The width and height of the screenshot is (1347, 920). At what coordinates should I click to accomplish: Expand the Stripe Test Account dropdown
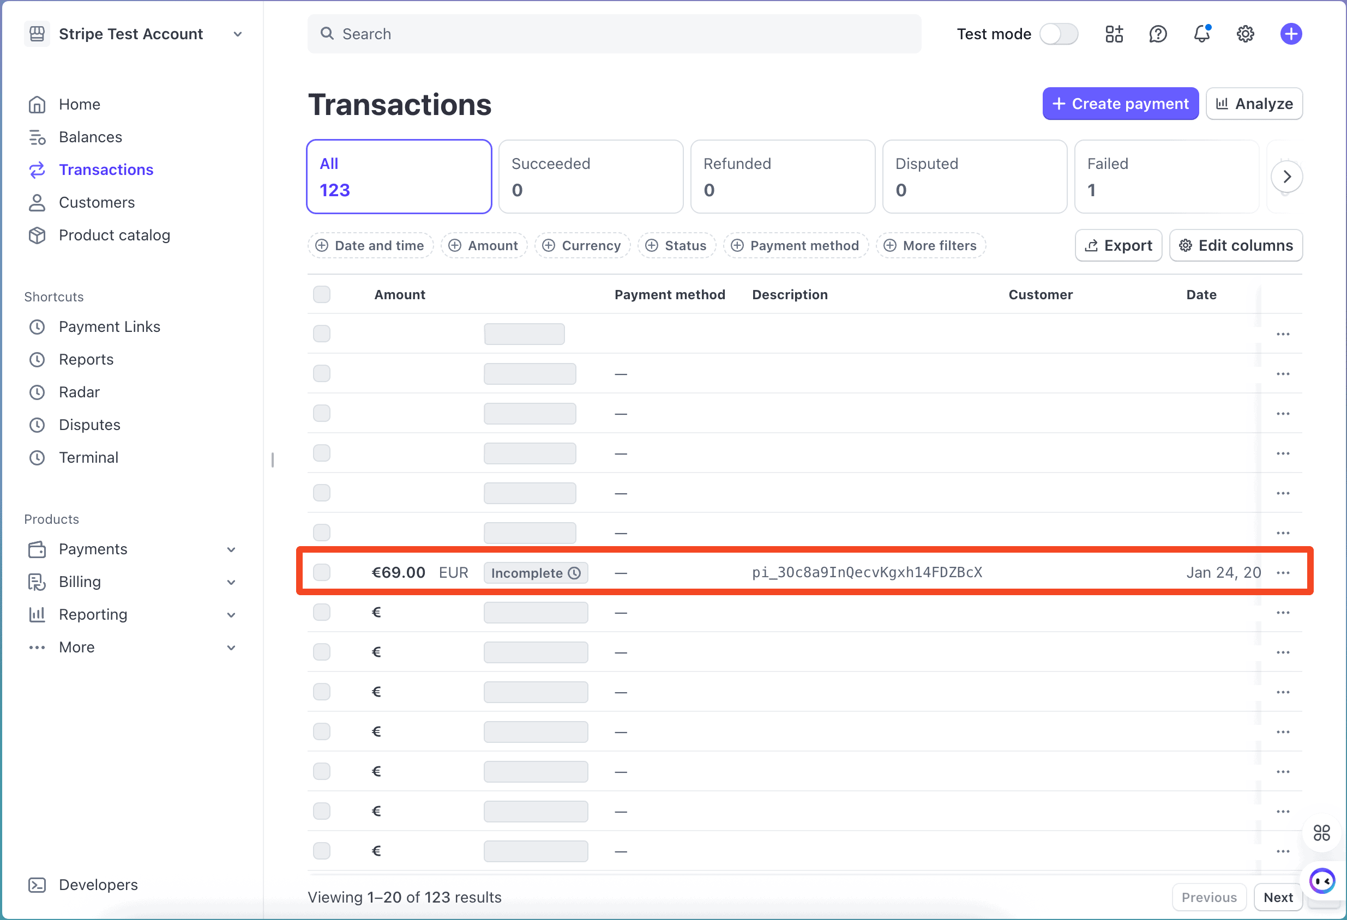tap(237, 34)
